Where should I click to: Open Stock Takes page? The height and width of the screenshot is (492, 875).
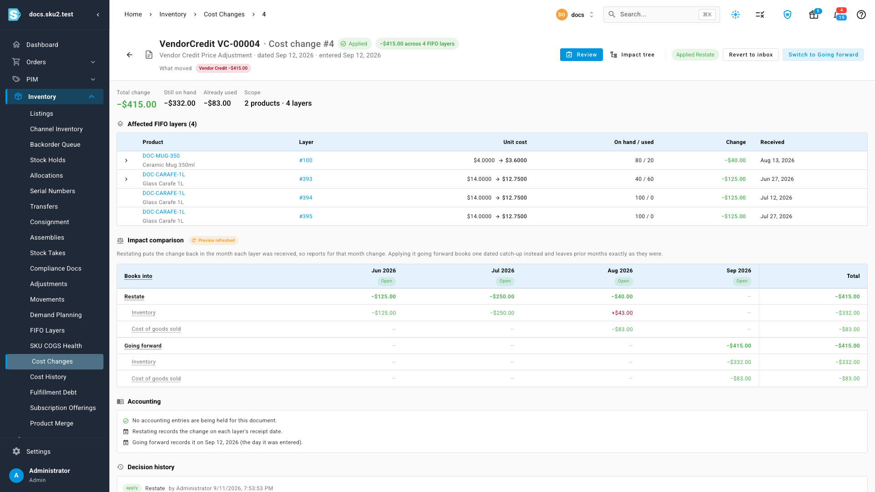coord(48,253)
